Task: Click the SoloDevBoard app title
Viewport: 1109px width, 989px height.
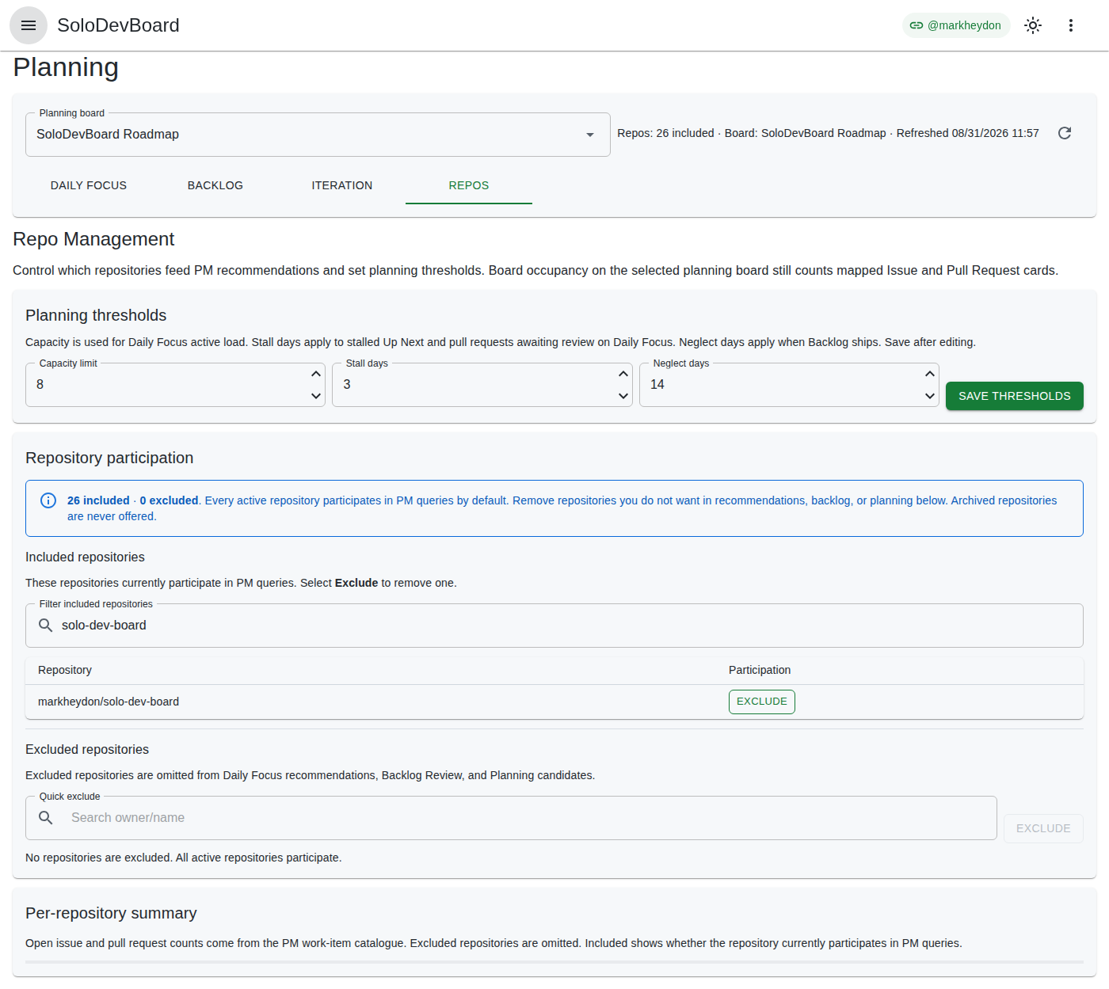Action: (118, 25)
